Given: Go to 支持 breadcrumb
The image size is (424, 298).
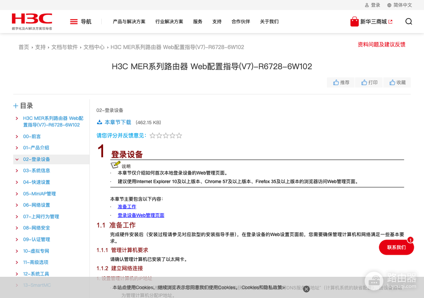Looking at the screenshot, I should [x=40, y=47].
